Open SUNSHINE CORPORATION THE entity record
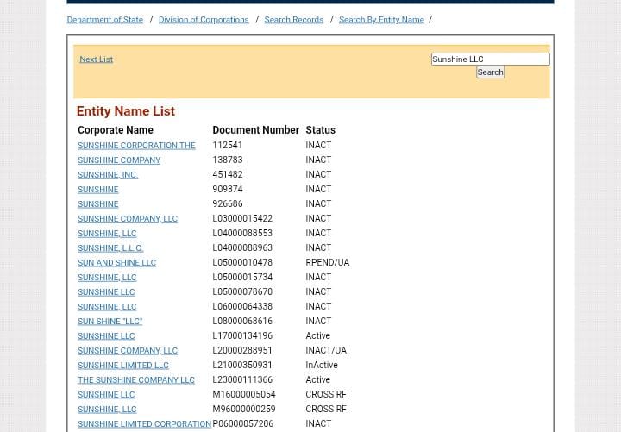Viewport: 621px width, 432px height. coord(136,146)
